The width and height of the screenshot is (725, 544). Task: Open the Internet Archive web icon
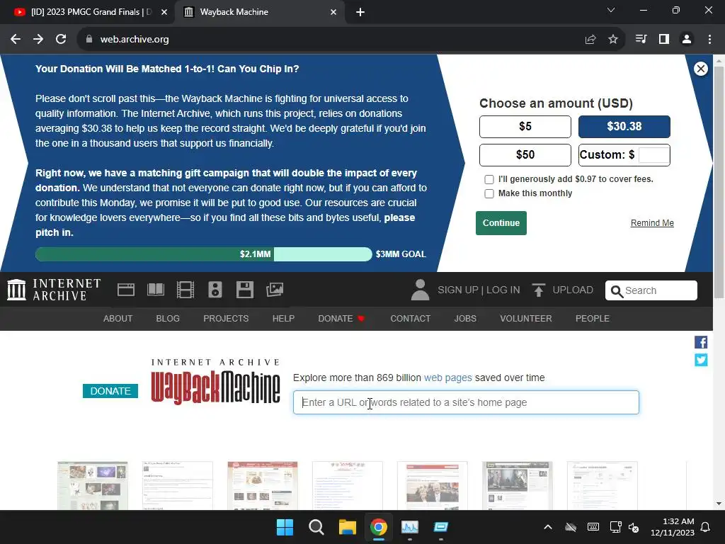[x=126, y=290]
